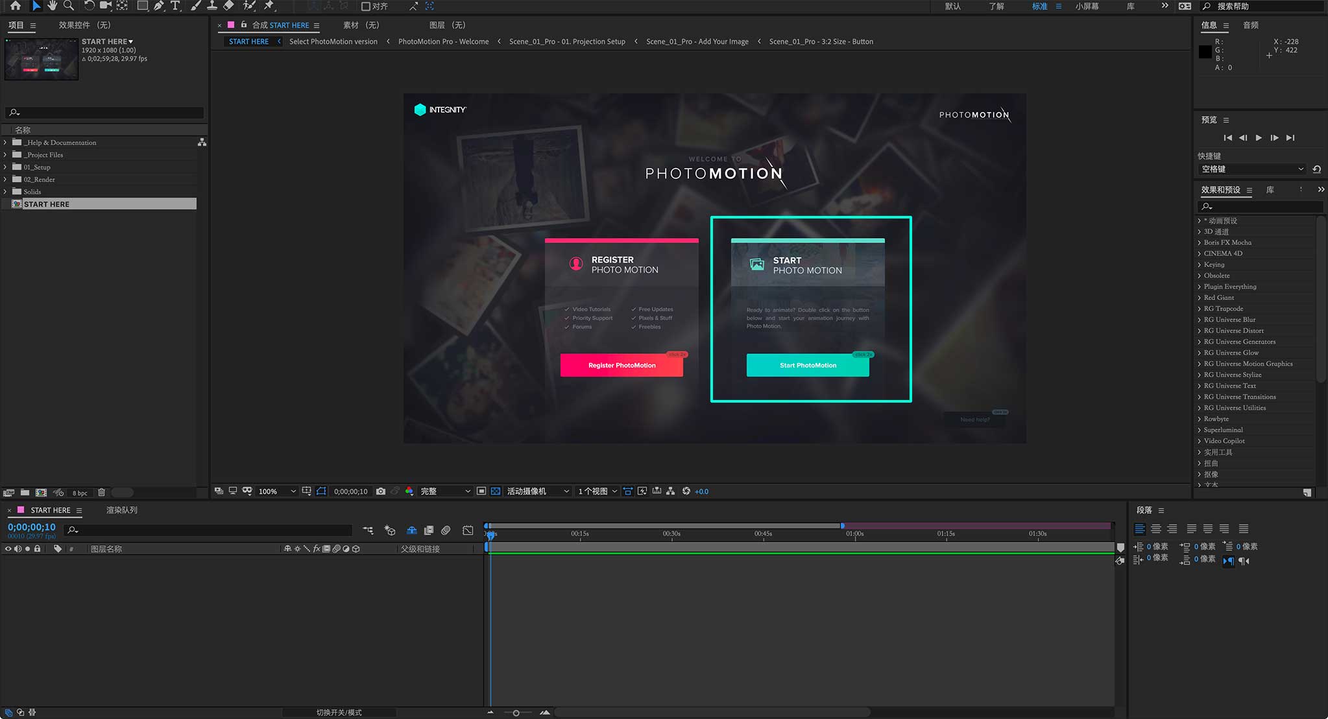Screen dimensions: 1328x719
Task: Toggle the 对齐 snapping checkbox
Action: tap(366, 6)
